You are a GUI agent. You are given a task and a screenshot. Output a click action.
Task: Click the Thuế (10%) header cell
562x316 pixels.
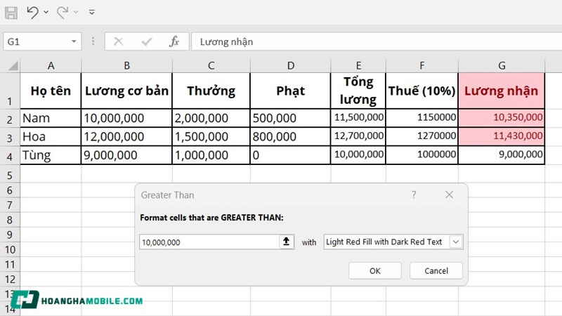[422, 91]
